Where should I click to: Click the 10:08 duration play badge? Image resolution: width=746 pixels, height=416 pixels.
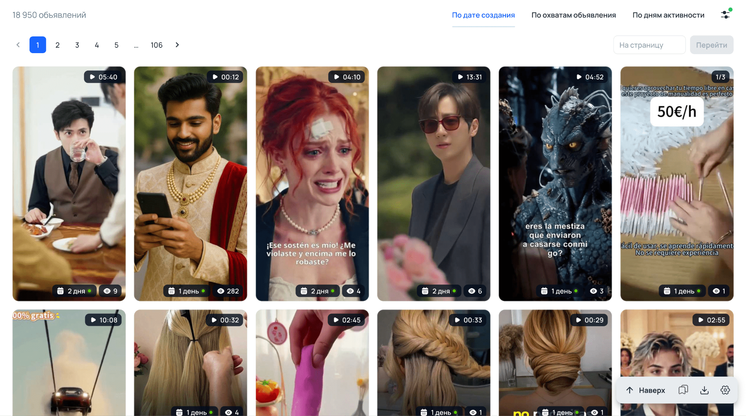pyautogui.click(x=104, y=320)
